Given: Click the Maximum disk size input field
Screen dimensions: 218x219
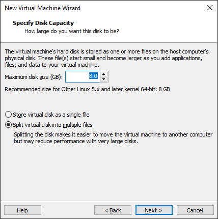Looking at the screenshot, I should [83, 77].
